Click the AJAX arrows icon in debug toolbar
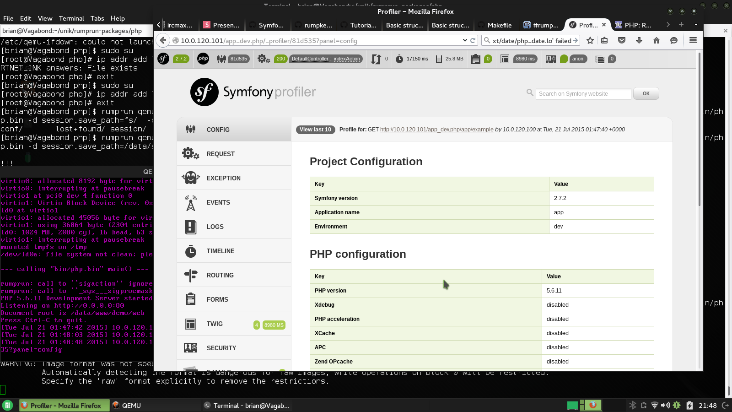 coord(376,59)
